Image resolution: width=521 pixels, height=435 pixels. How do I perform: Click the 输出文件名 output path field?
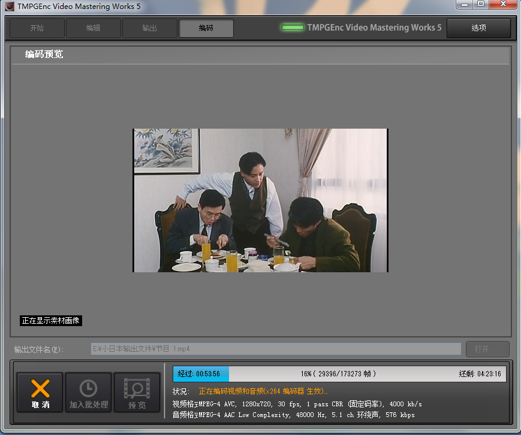click(x=276, y=349)
